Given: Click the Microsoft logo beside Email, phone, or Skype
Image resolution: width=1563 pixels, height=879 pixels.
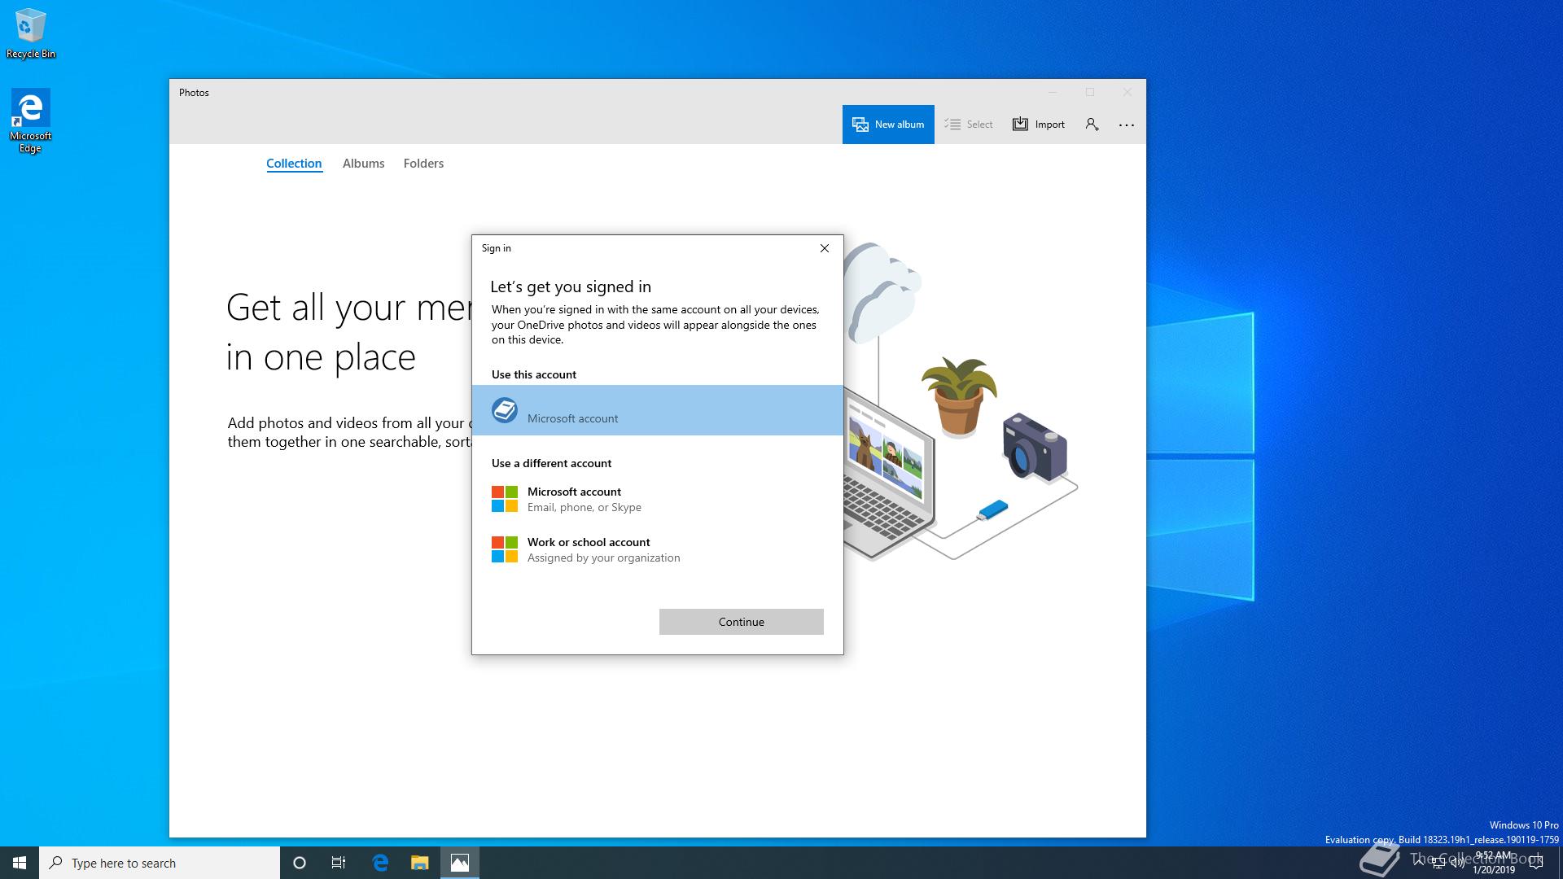Looking at the screenshot, I should tap(505, 499).
